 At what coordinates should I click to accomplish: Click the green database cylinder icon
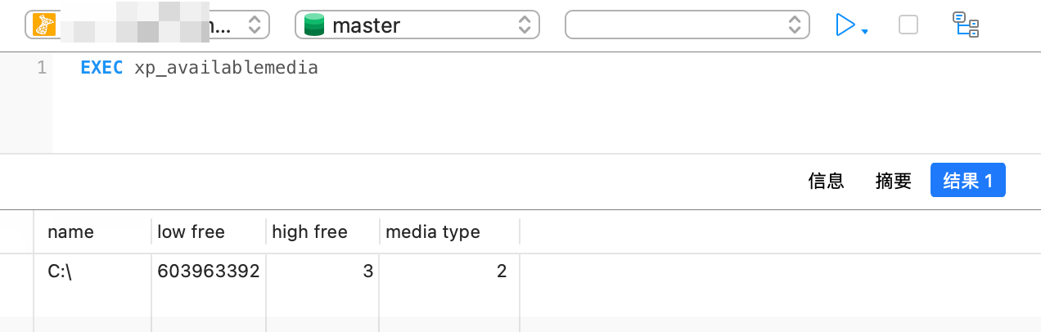tap(314, 25)
